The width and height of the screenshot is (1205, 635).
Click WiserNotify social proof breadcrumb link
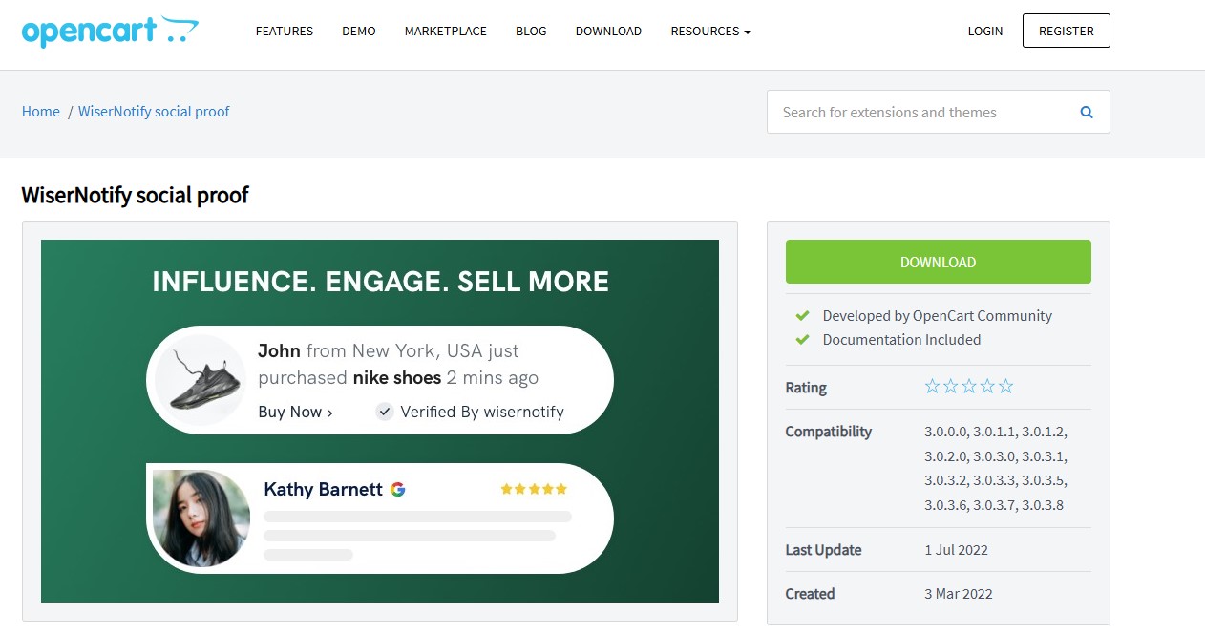pos(154,112)
